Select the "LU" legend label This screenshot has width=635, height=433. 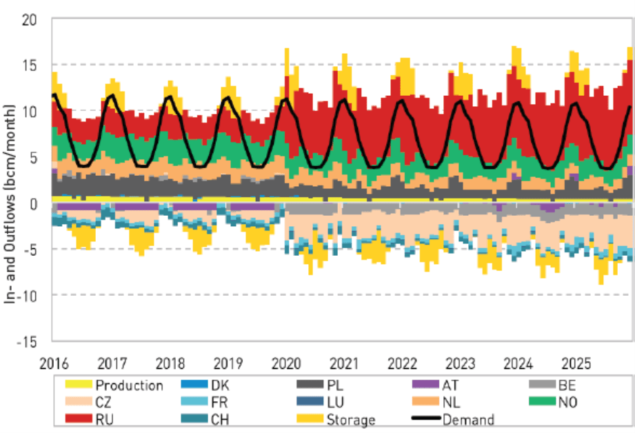point(336,402)
